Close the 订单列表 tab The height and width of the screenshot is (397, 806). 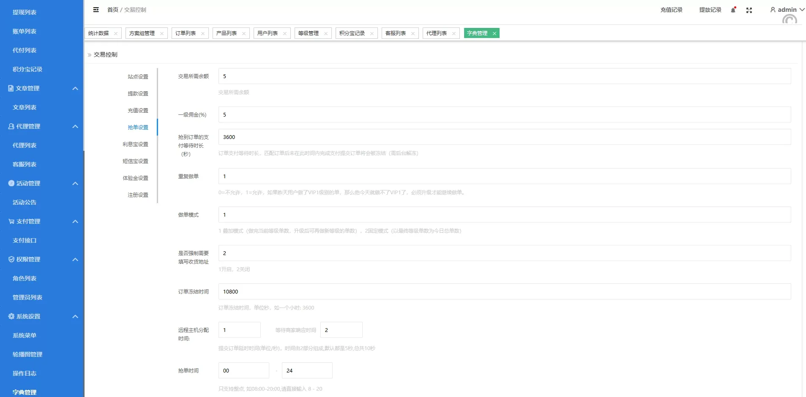203,33
